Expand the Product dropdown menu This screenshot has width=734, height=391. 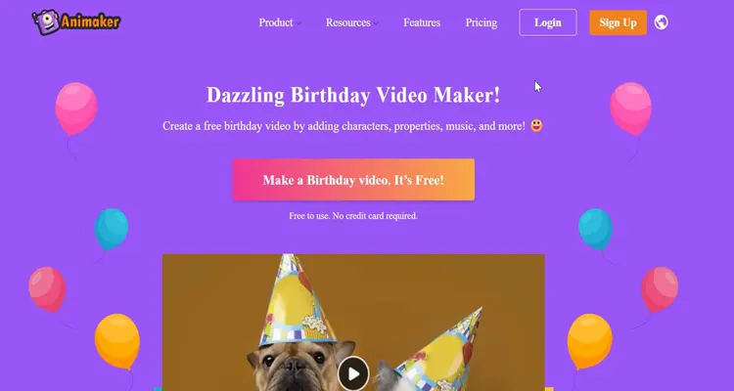(280, 22)
